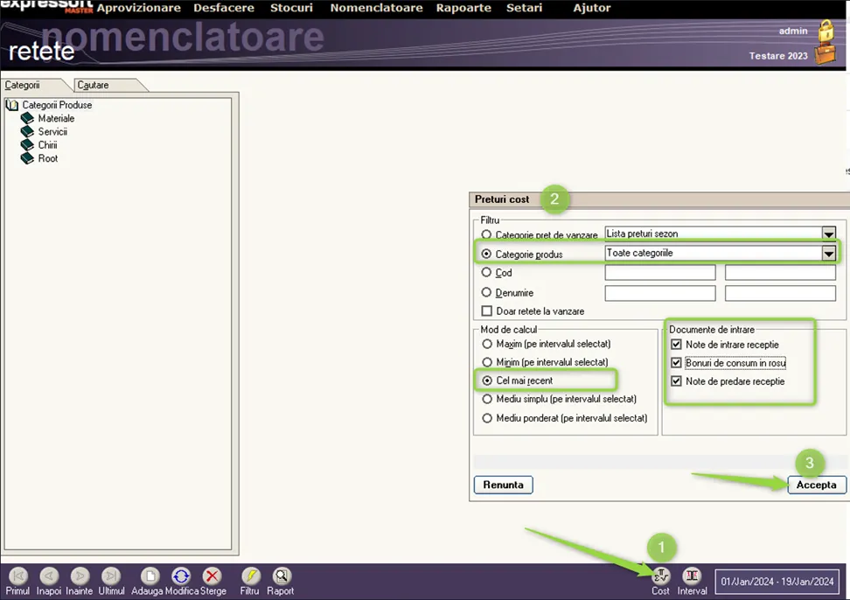Screen dimensions: 850x600
Task: Select Mediu ponderat calculation mode
Action: click(x=487, y=418)
